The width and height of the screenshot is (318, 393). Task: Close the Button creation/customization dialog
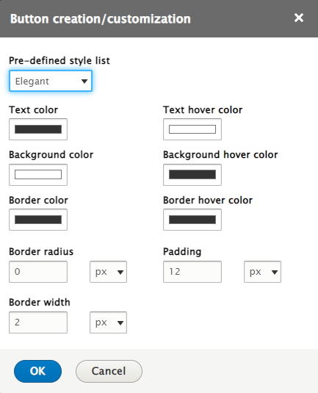(x=299, y=18)
